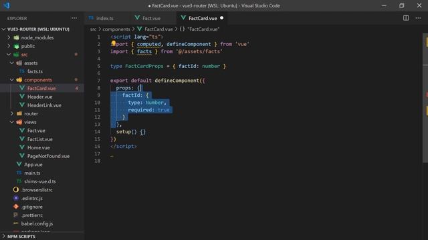Click line number 14 in the gutter

pyautogui.click(x=97, y=131)
